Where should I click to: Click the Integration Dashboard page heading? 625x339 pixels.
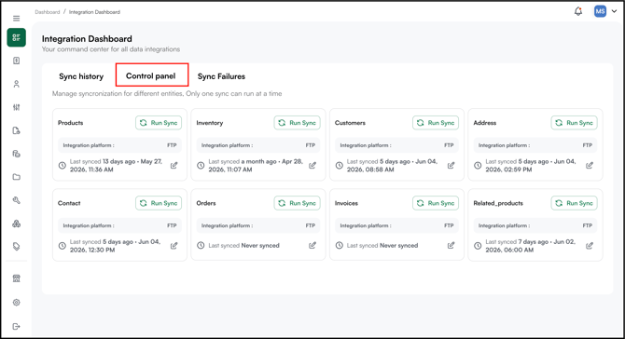(87, 38)
